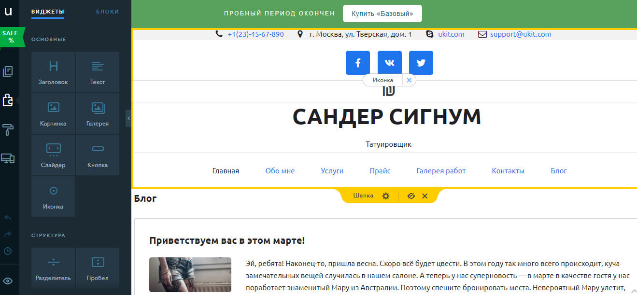
Task: Hide the Шапка block with the eye icon
Action: 411,196
